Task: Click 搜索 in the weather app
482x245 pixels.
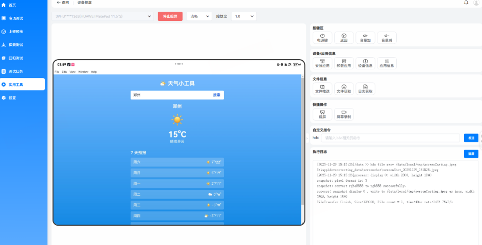Action: pos(217,95)
